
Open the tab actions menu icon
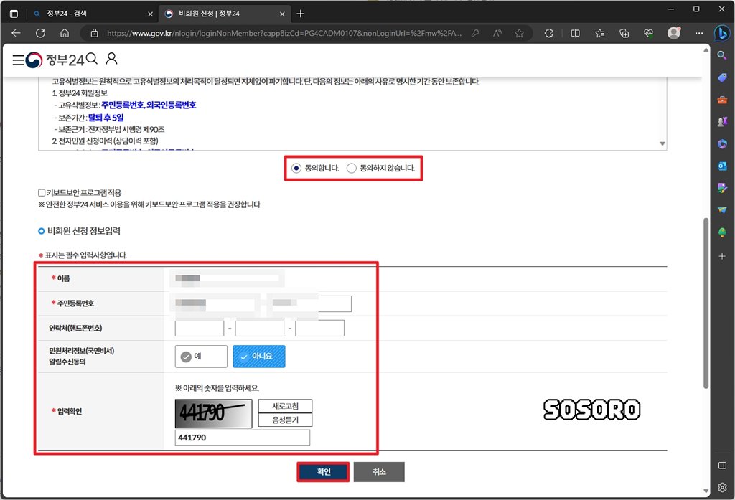coord(14,14)
